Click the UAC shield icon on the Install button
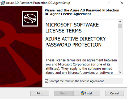Image resolution: width=127 pixels, height=99 pixels. [83, 93]
